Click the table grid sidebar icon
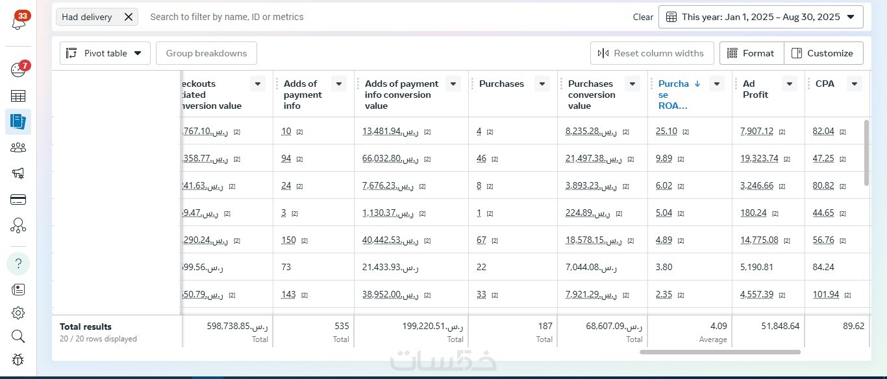The height and width of the screenshot is (379, 887). 18,97
